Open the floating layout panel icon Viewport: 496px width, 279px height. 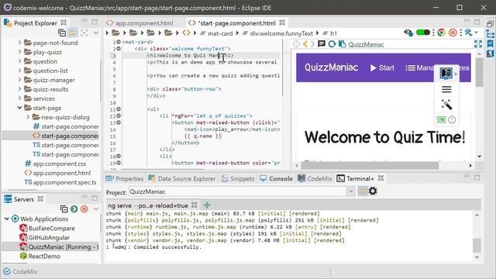(446, 74)
